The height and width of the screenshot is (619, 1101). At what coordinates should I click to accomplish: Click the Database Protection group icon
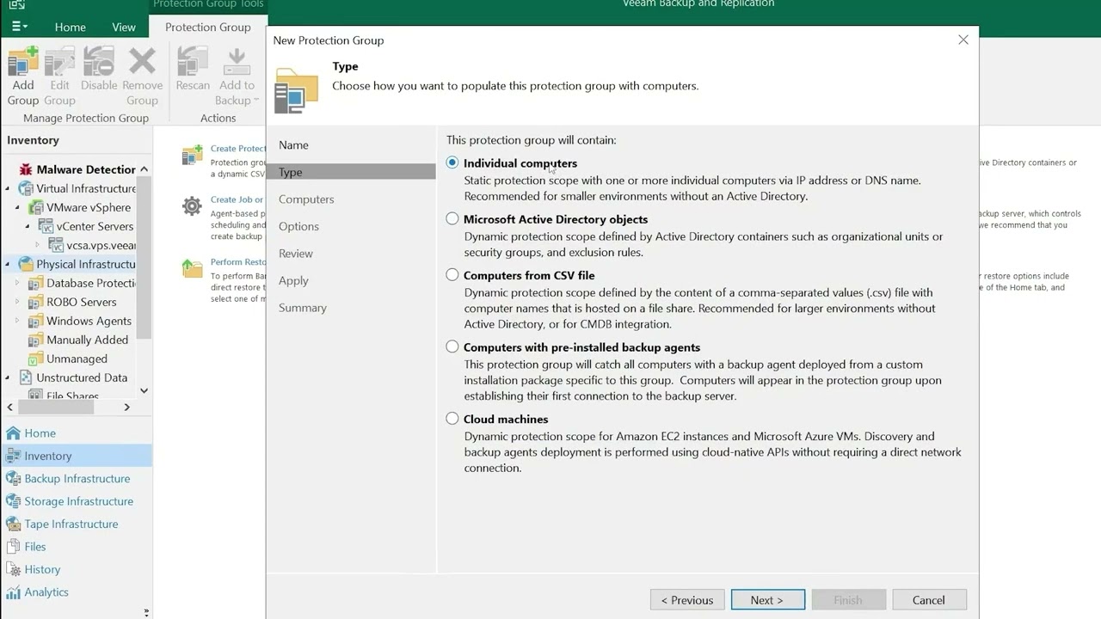(x=36, y=283)
